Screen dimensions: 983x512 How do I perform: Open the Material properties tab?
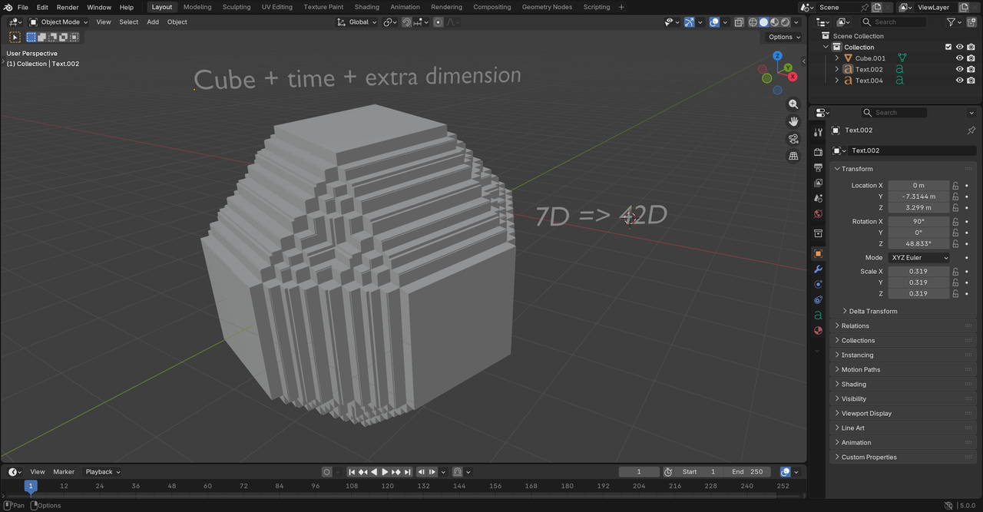(x=818, y=330)
